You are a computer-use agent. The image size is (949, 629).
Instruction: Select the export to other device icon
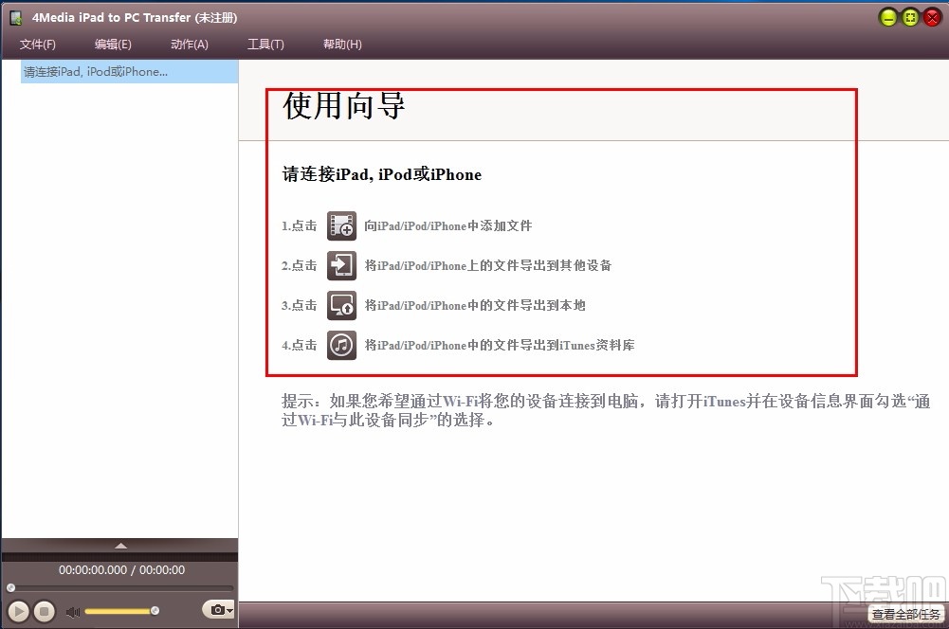pos(341,265)
